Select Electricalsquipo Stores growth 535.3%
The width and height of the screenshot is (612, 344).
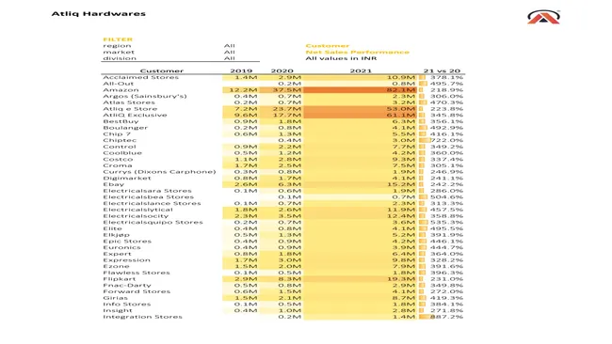tap(446, 223)
